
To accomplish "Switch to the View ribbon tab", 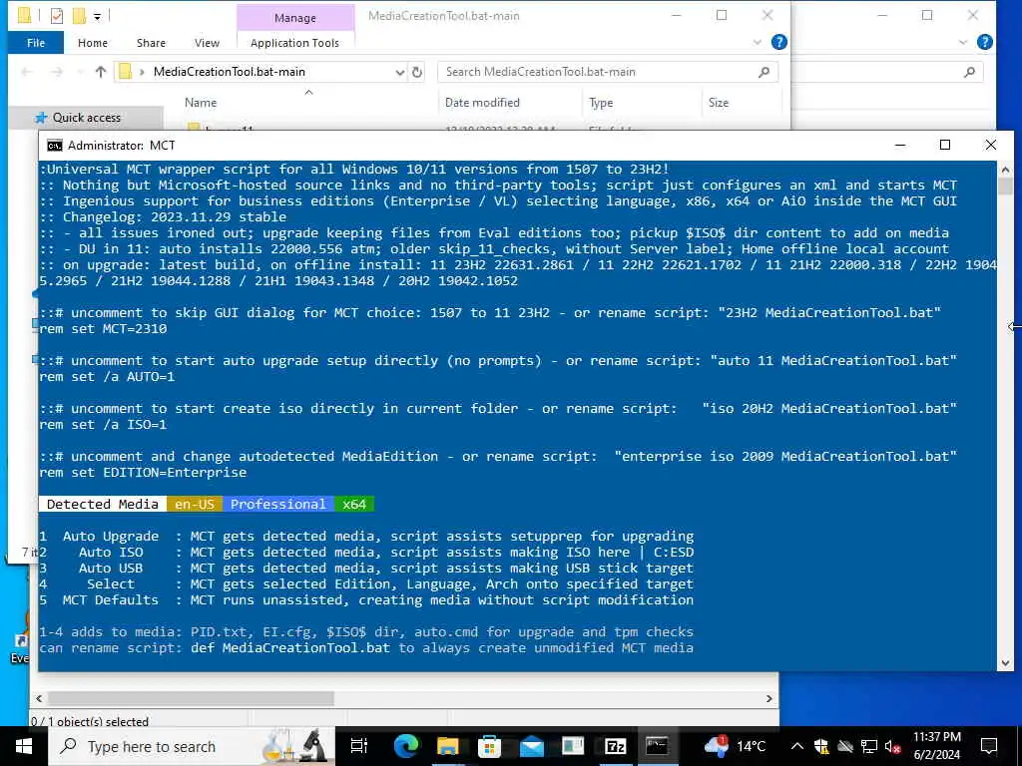I will click(x=207, y=43).
